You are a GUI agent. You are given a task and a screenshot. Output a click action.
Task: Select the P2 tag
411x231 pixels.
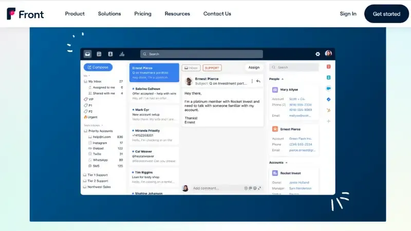pyautogui.click(x=88, y=111)
